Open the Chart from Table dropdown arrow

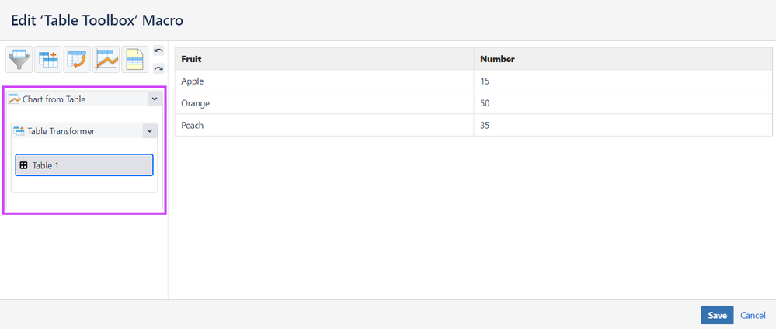click(x=154, y=99)
